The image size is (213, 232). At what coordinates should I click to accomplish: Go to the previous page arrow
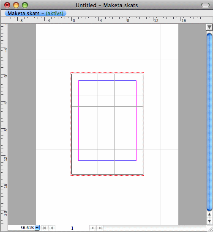click(52, 228)
